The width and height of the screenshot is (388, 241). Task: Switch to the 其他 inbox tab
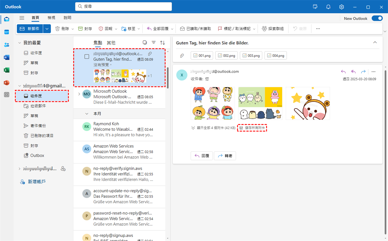point(111,43)
